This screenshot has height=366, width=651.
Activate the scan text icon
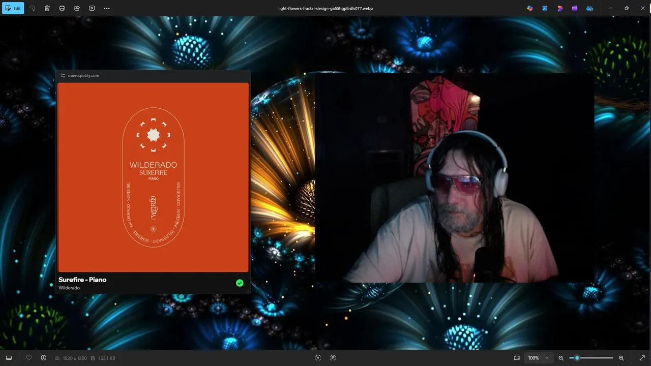pos(333,358)
